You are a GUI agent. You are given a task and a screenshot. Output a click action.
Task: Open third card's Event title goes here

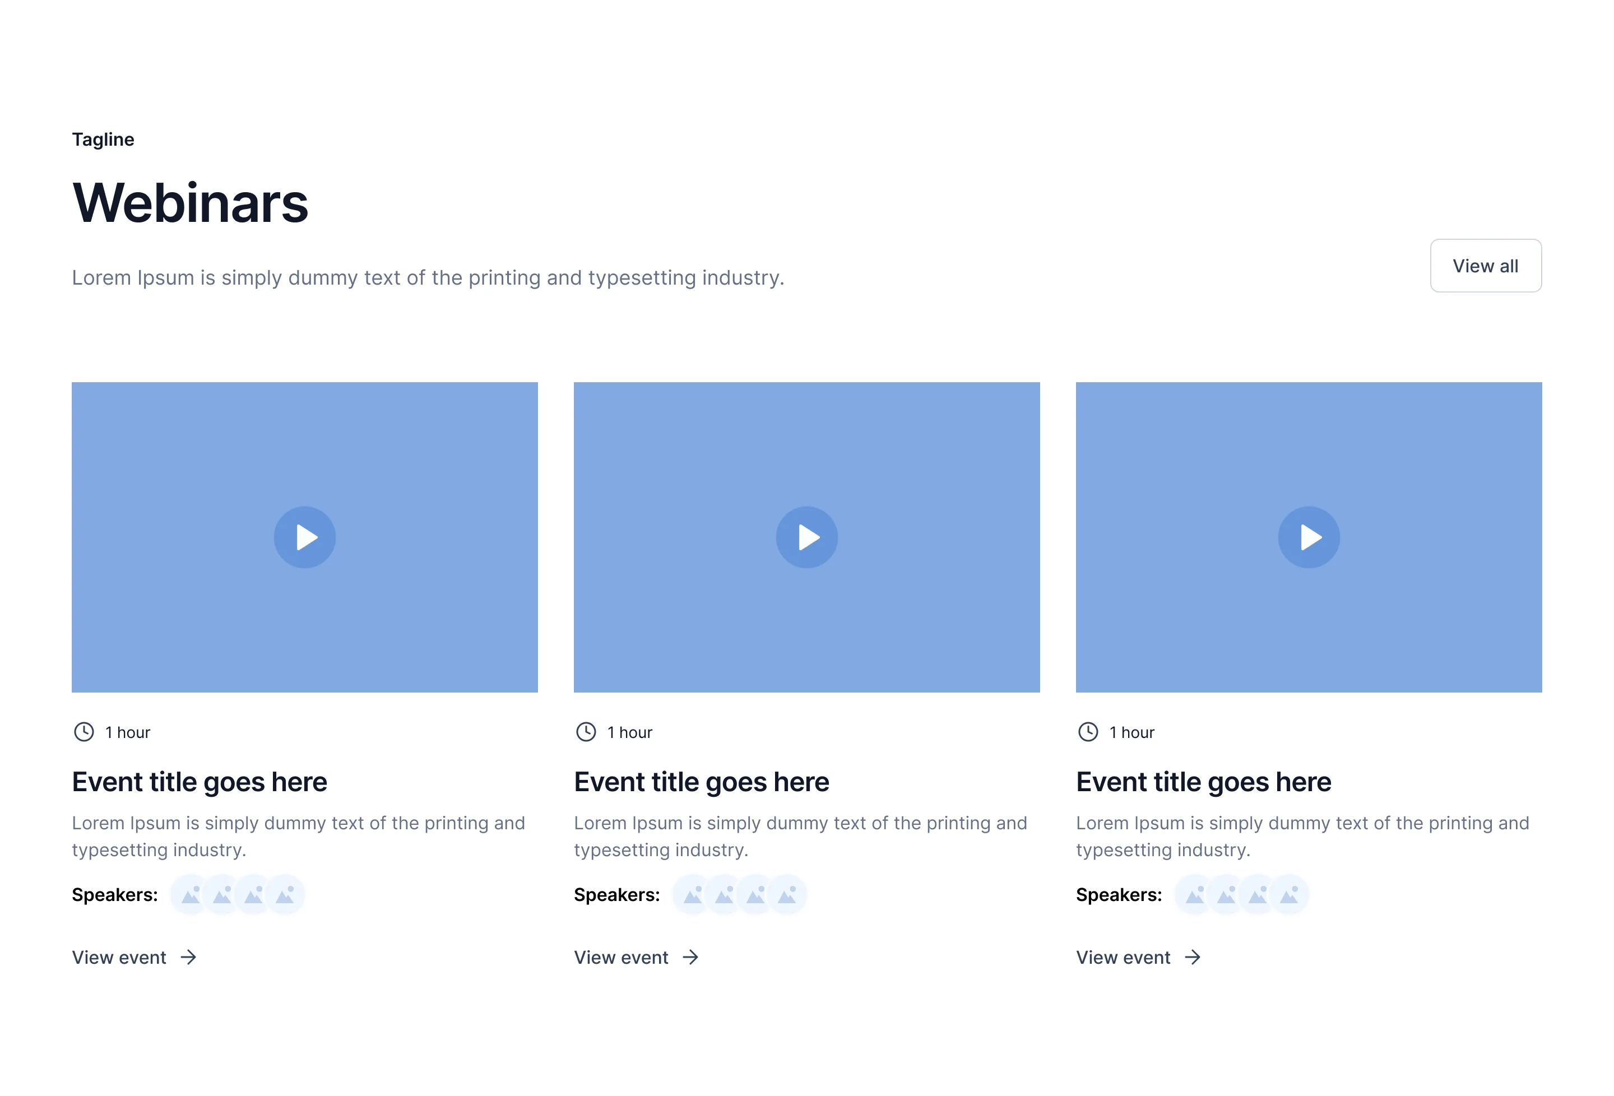coord(1204,782)
